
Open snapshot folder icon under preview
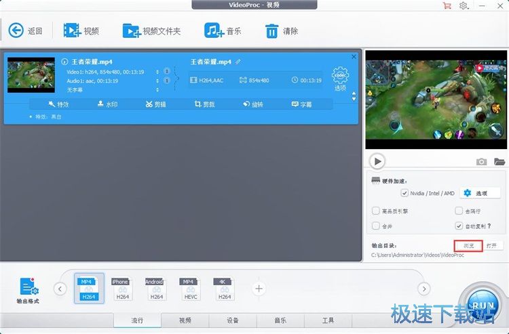pyautogui.click(x=499, y=161)
